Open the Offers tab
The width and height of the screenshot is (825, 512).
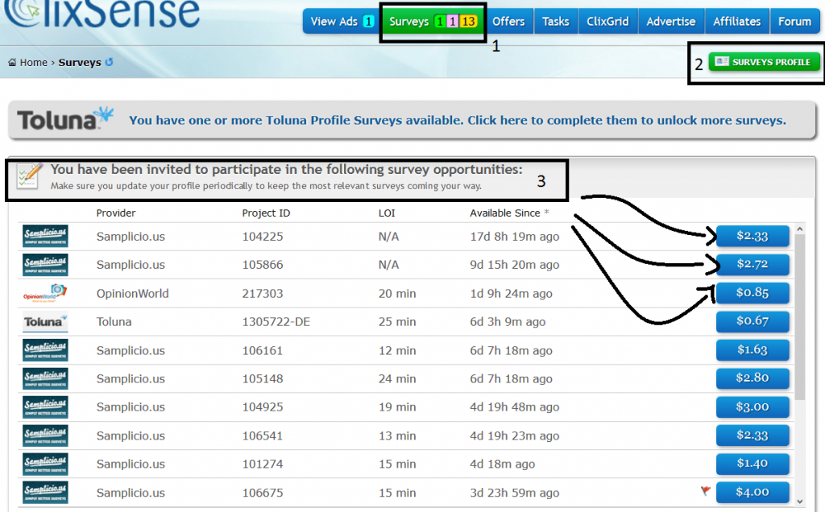point(508,22)
